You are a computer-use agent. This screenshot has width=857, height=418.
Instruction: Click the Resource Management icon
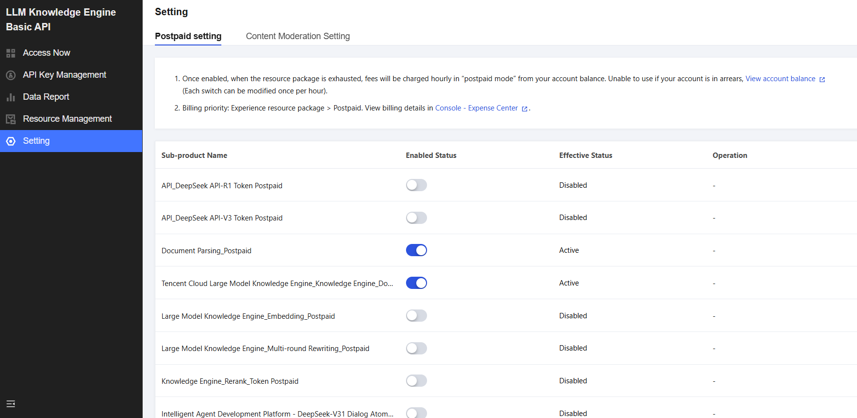click(x=11, y=119)
